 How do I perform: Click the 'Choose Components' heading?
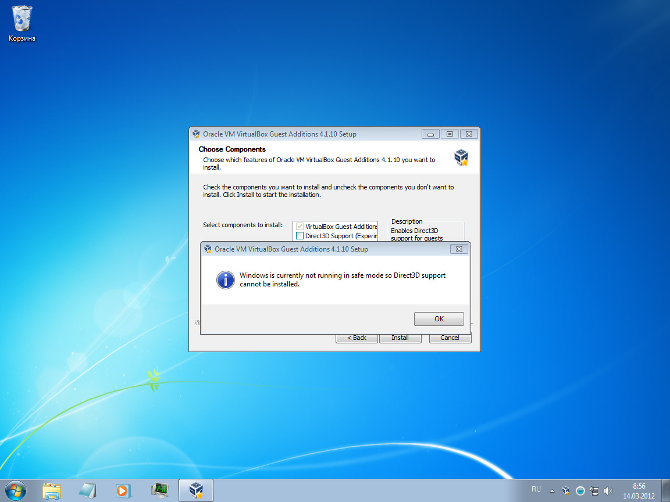232,149
